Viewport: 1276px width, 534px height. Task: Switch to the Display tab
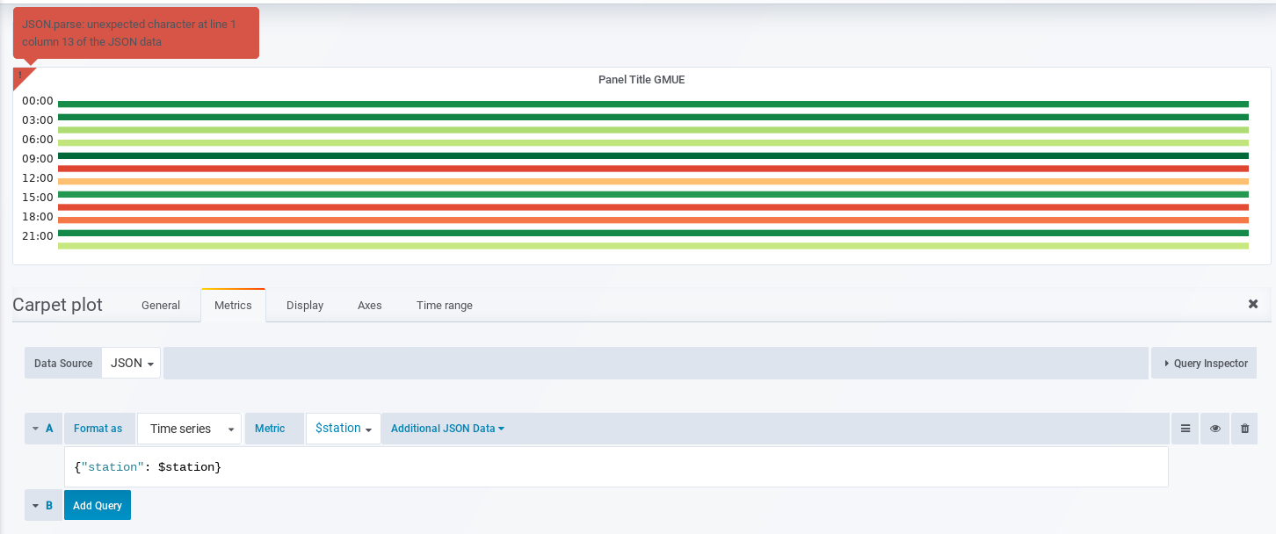304,305
